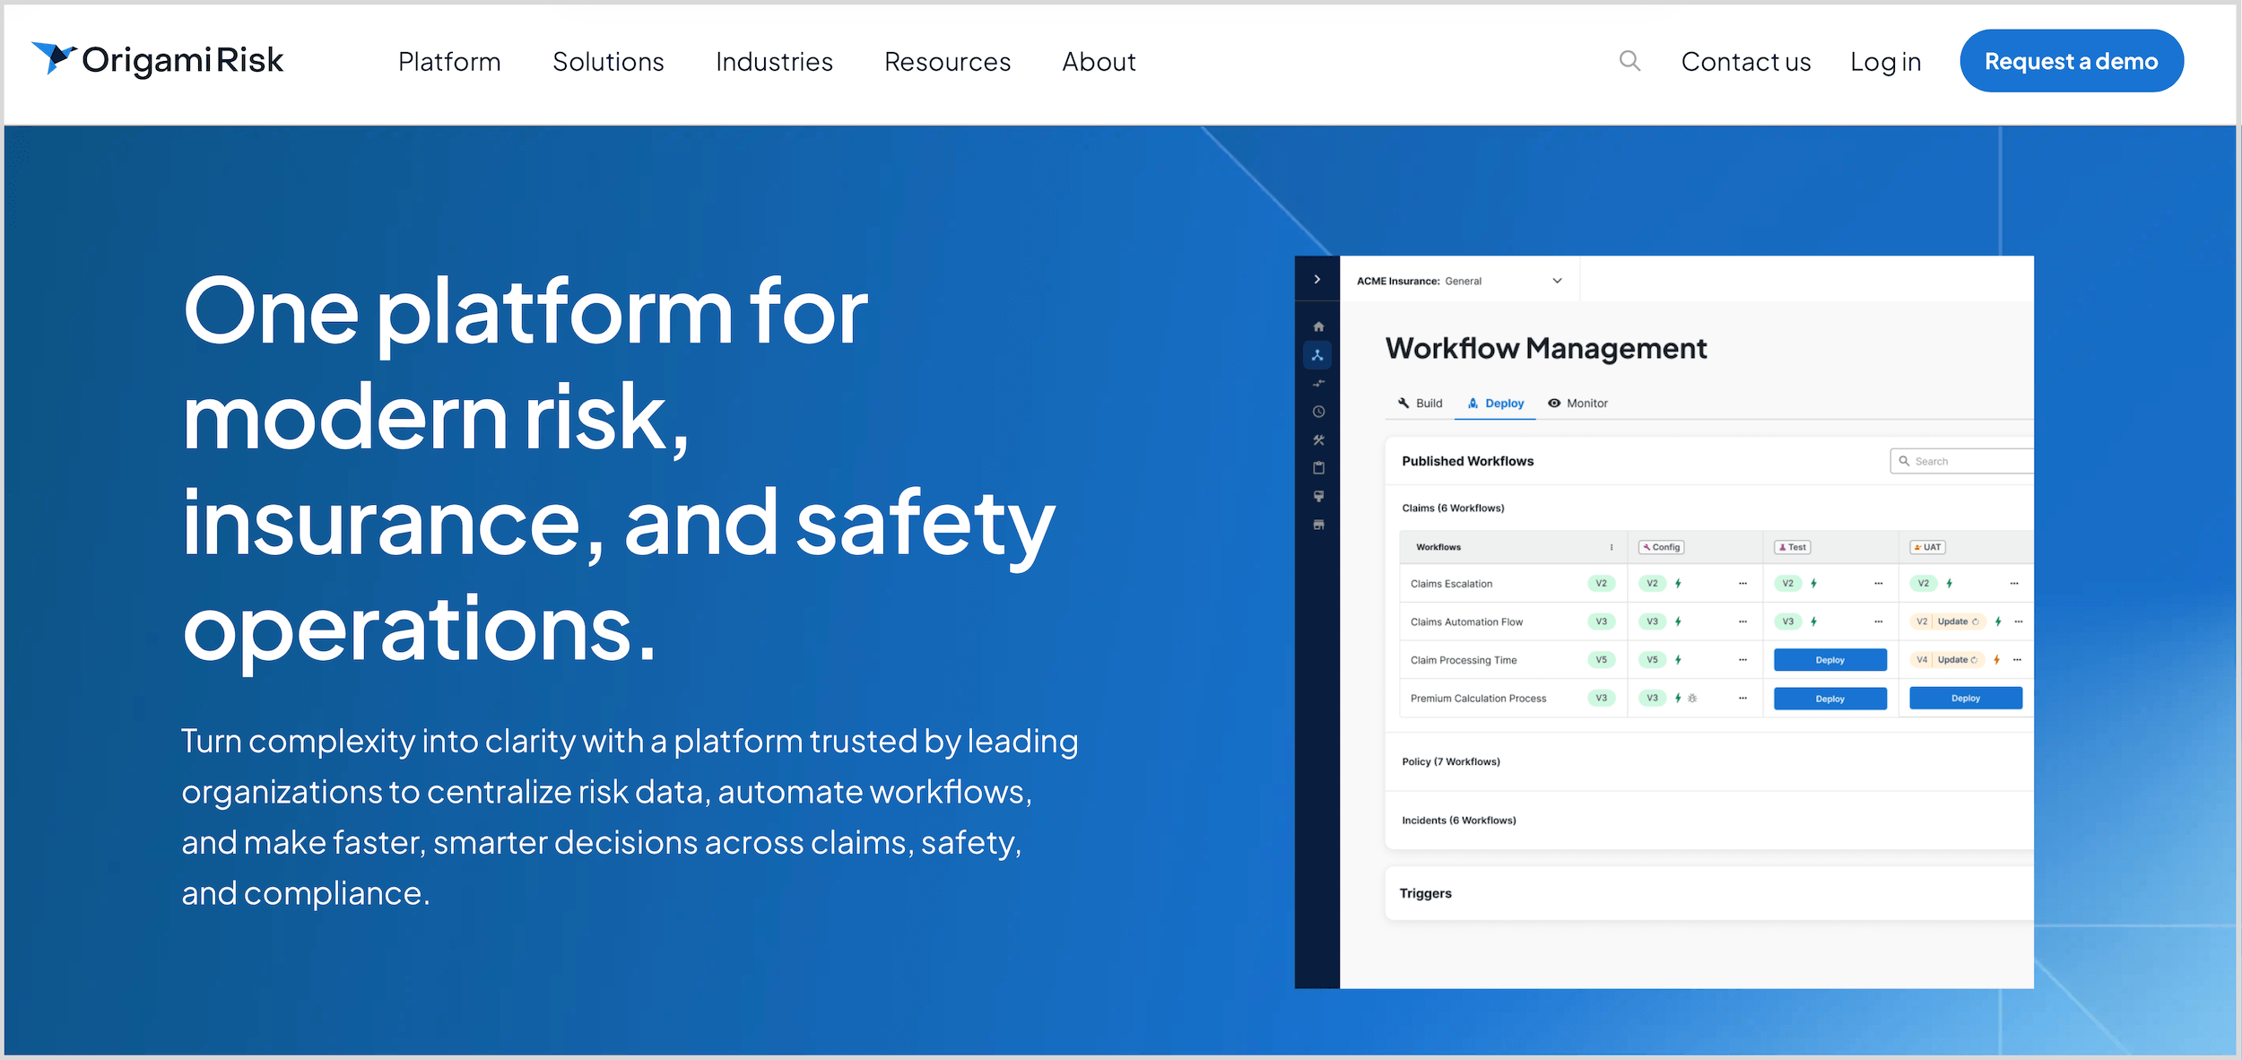
Task: Expand the Claims (6 Workflows) group
Action: click(x=1453, y=508)
